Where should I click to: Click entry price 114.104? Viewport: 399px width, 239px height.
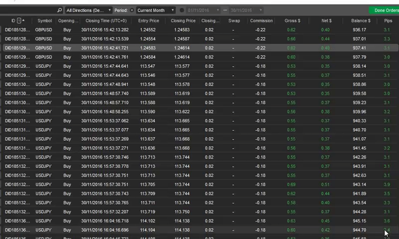tap(148, 230)
